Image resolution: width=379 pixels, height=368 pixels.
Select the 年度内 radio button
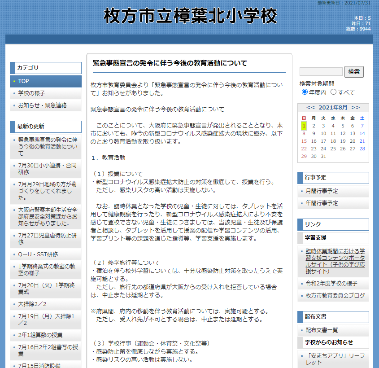[305, 92]
